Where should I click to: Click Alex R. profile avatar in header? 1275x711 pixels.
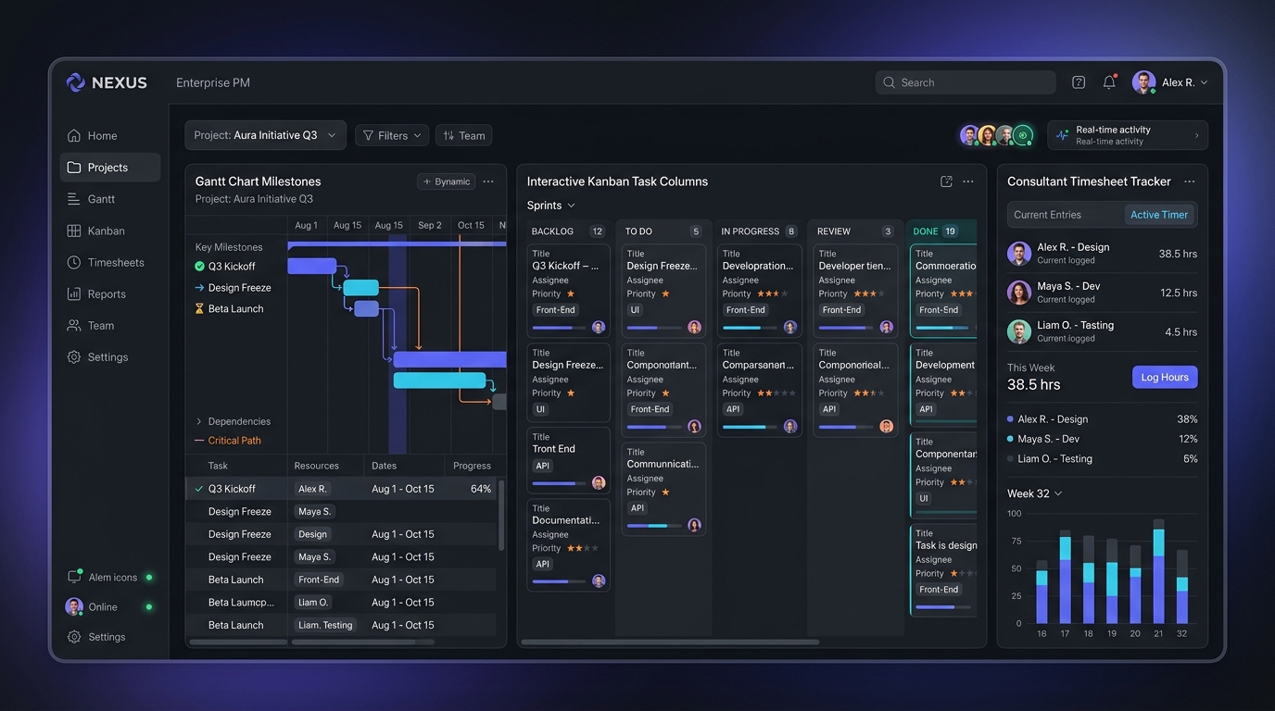1143,82
